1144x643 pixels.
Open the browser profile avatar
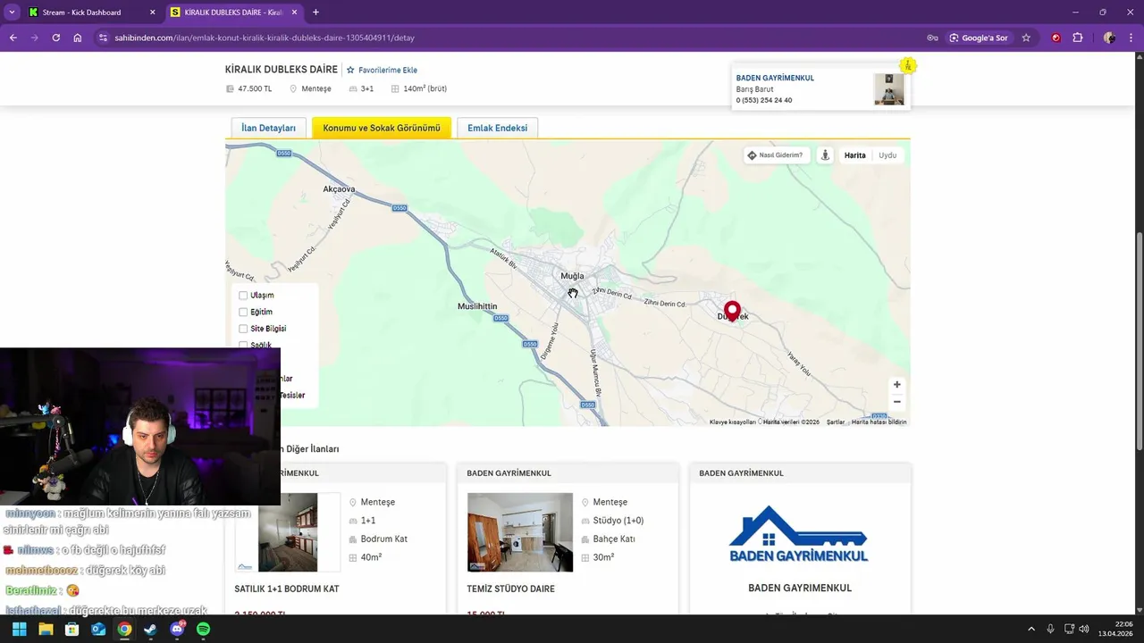click(1109, 38)
